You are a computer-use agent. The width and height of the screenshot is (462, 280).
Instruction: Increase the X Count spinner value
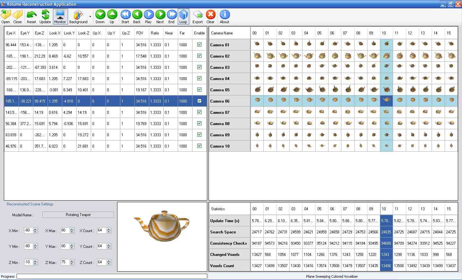(x=109, y=229)
